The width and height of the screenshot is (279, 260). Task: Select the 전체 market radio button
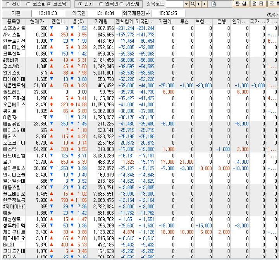click(x=8, y=4)
